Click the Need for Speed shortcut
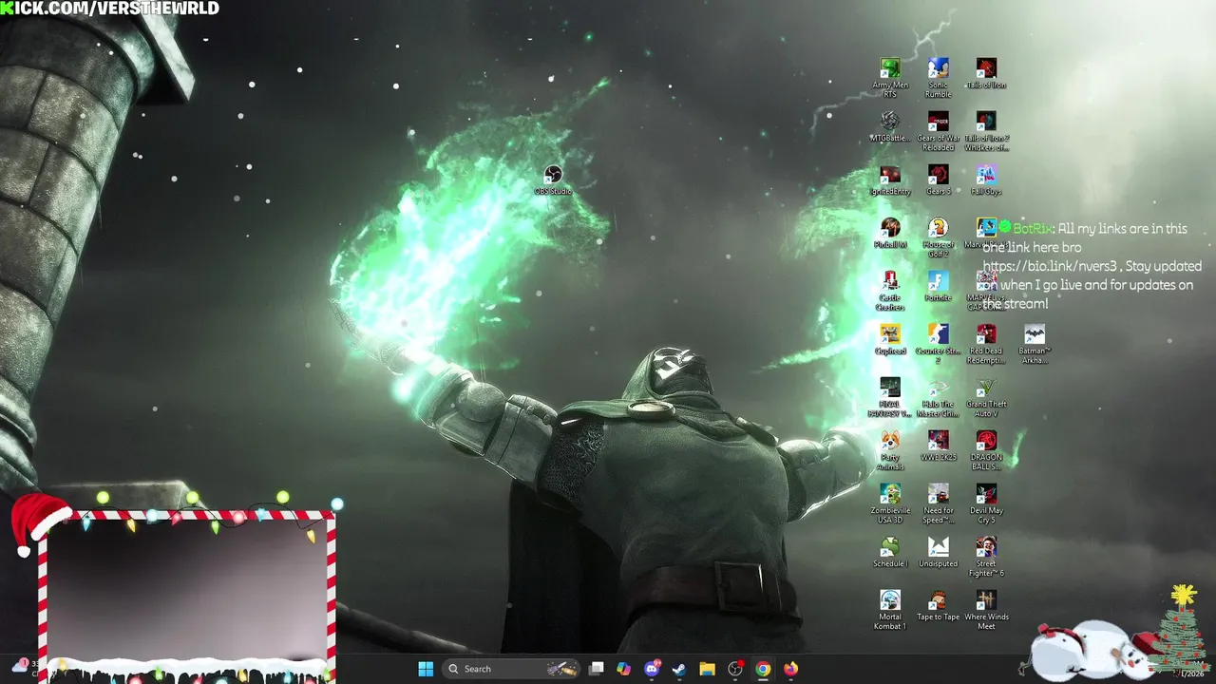Image resolution: width=1216 pixels, height=684 pixels. tap(938, 503)
